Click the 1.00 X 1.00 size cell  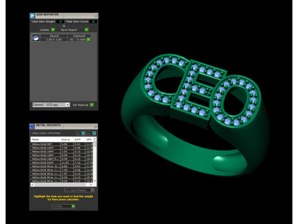54,39
